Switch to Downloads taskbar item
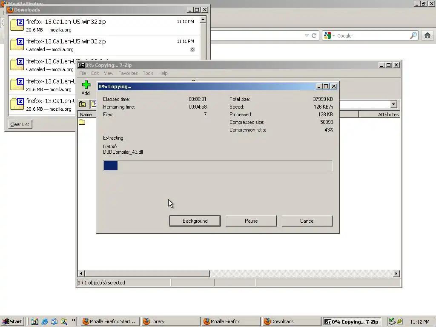This screenshot has height=327, width=436. coord(291,321)
